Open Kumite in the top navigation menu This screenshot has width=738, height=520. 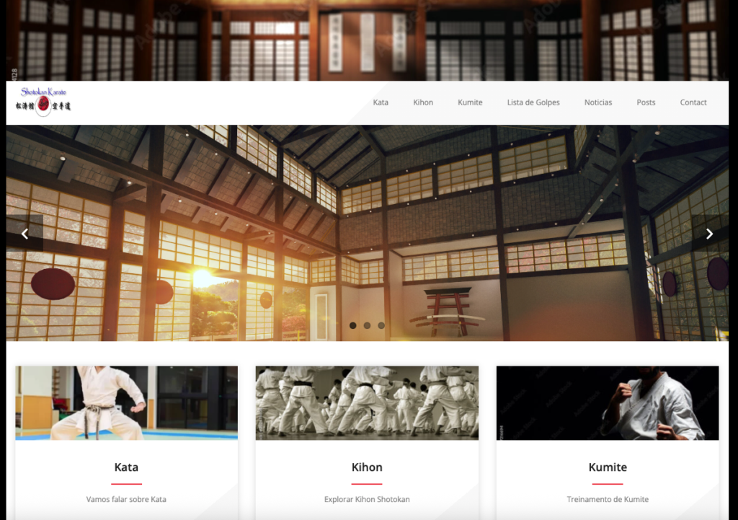(x=470, y=102)
